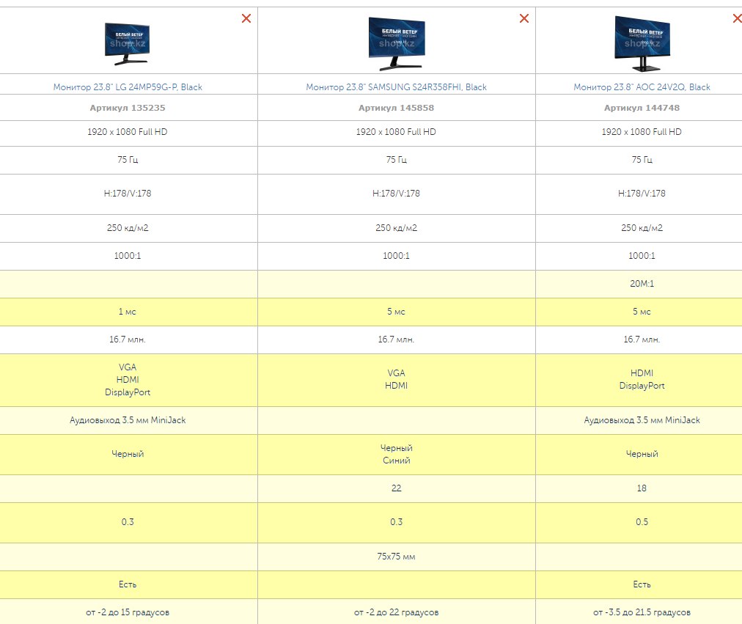Remove SAMSUNG S24R358FHI from comparison
The image size is (742, 624).
click(524, 18)
